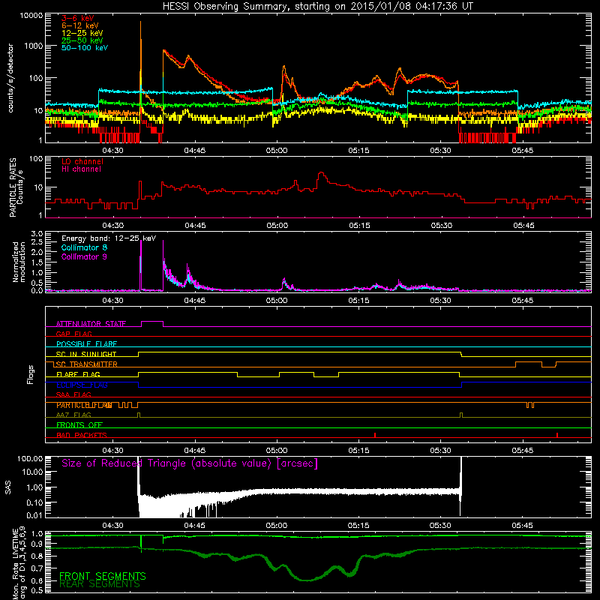
Task: Select the Collimator 8 legend entry
Action: (x=84, y=247)
